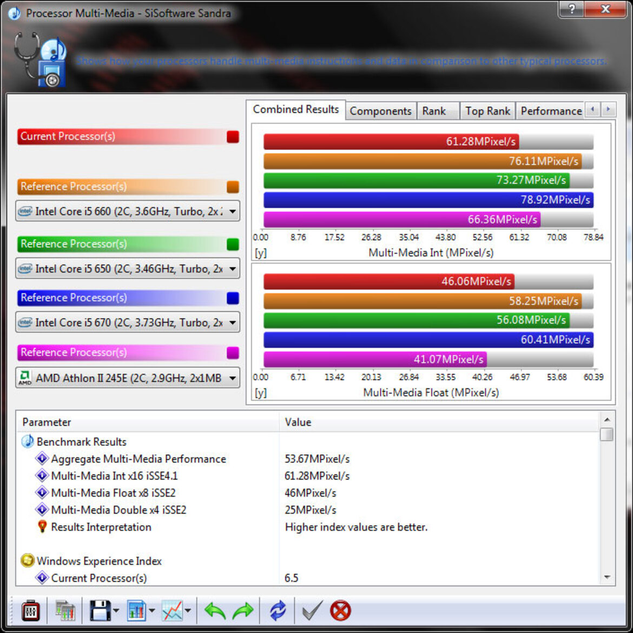The height and width of the screenshot is (633, 633).
Task: Click the Parameter column header
Action: (x=148, y=422)
